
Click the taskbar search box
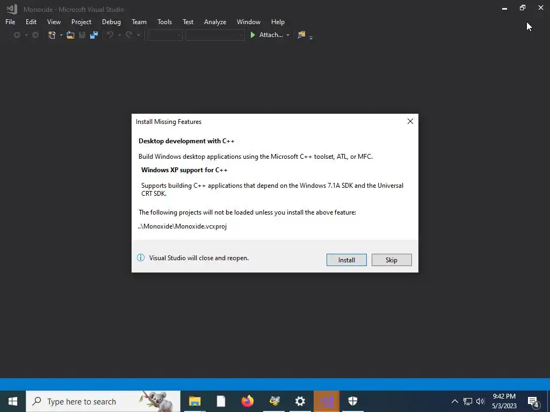click(x=103, y=401)
